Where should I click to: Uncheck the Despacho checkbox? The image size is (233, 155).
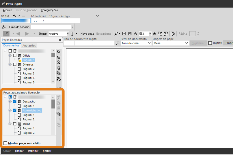(x=15, y=102)
